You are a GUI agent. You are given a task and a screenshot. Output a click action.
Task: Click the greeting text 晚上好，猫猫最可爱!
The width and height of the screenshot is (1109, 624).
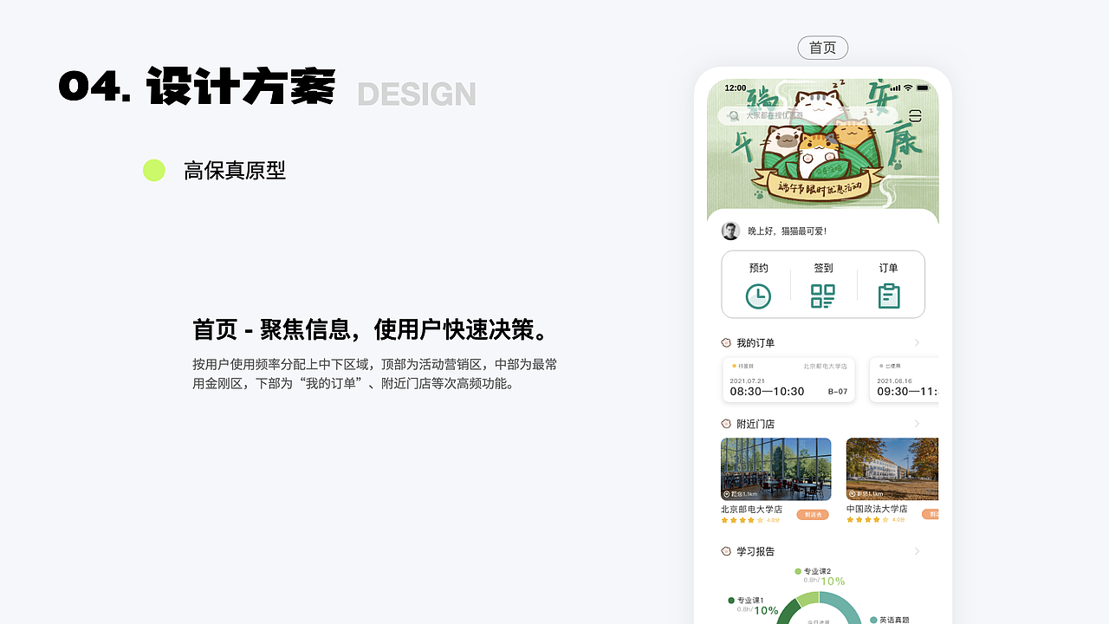click(x=788, y=231)
